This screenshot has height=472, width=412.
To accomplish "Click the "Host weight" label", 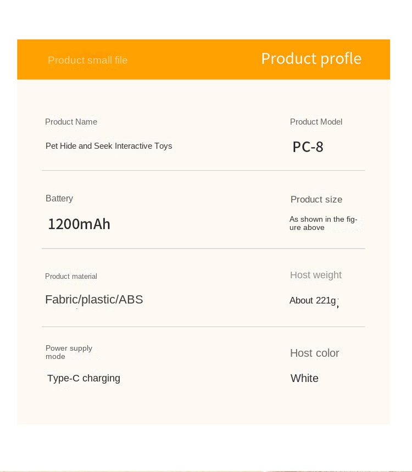I will pos(316,275).
